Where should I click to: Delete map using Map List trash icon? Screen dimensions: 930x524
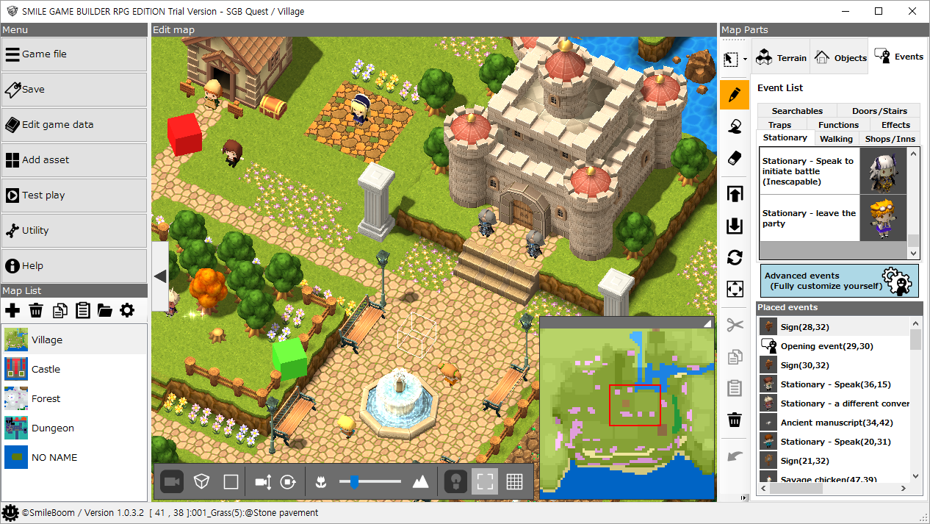coord(35,310)
